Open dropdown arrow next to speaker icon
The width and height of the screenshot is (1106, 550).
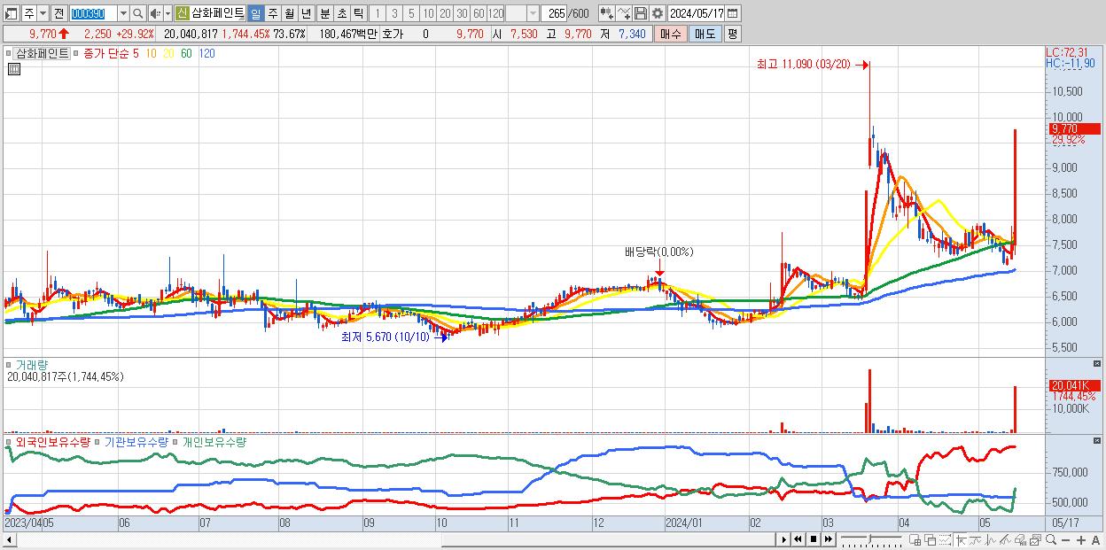click(167, 13)
